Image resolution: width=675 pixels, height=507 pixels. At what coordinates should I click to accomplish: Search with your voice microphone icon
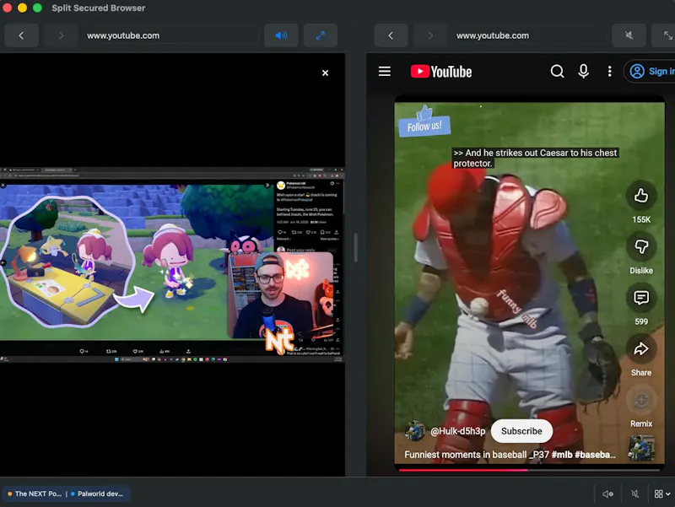point(583,72)
